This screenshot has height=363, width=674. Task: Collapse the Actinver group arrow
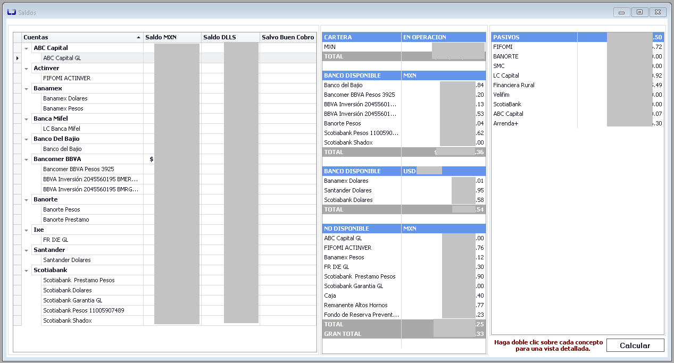pyautogui.click(x=27, y=68)
